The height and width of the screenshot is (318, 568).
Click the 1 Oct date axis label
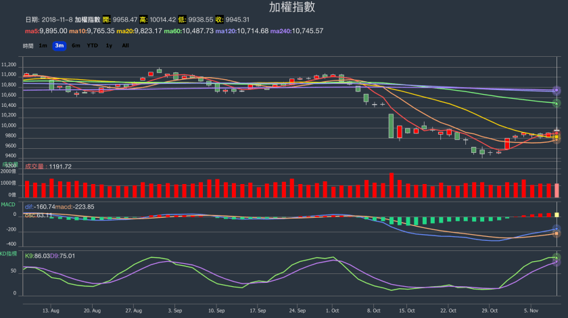click(332, 311)
